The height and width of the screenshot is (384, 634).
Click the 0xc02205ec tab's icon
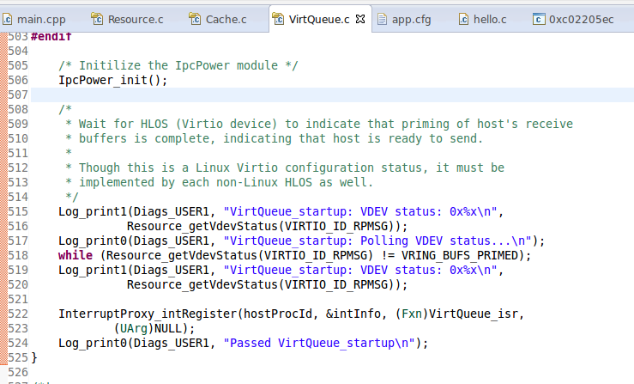(538, 18)
